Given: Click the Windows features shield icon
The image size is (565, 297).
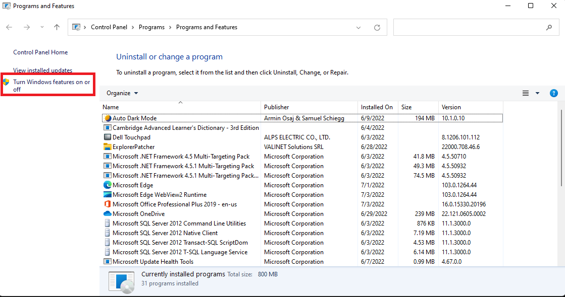Looking at the screenshot, I should pos(6,82).
